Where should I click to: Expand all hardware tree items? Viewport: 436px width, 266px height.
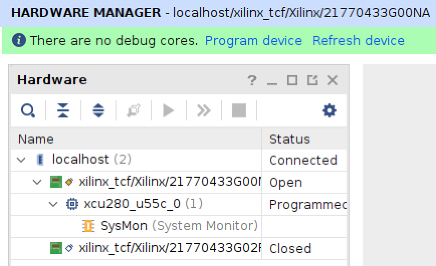(98, 110)
